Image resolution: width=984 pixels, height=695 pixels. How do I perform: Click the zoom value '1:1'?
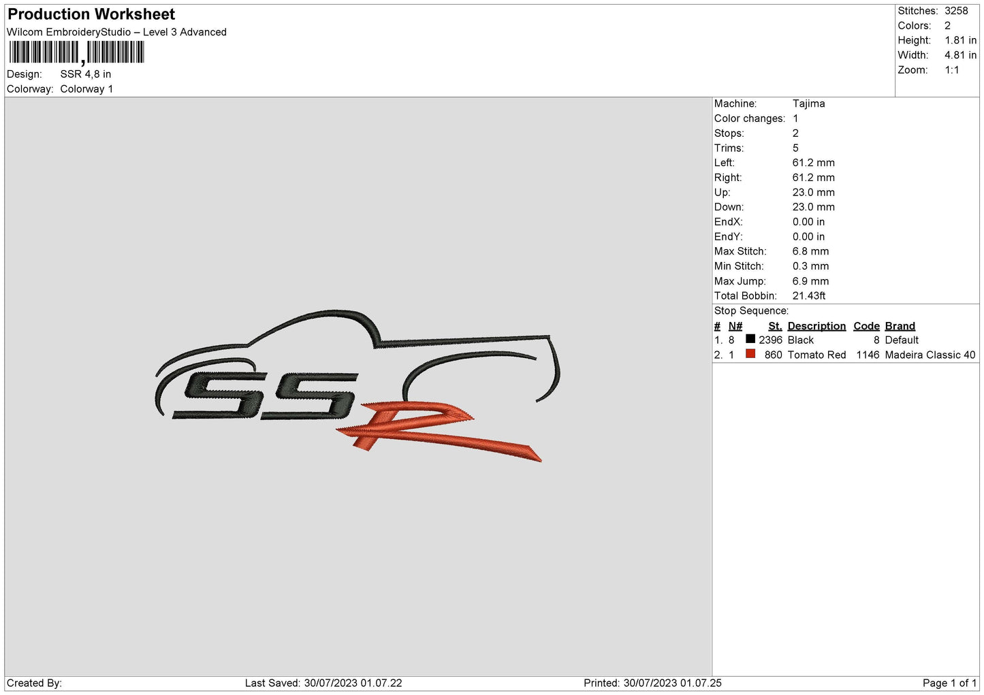pos(951,70)
